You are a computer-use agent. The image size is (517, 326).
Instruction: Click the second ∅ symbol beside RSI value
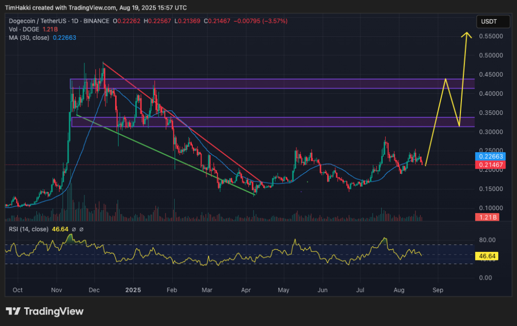pos(81,229)
